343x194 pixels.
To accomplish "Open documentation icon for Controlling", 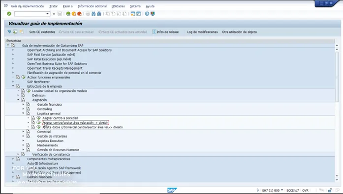I will click(x=28, y=109).
